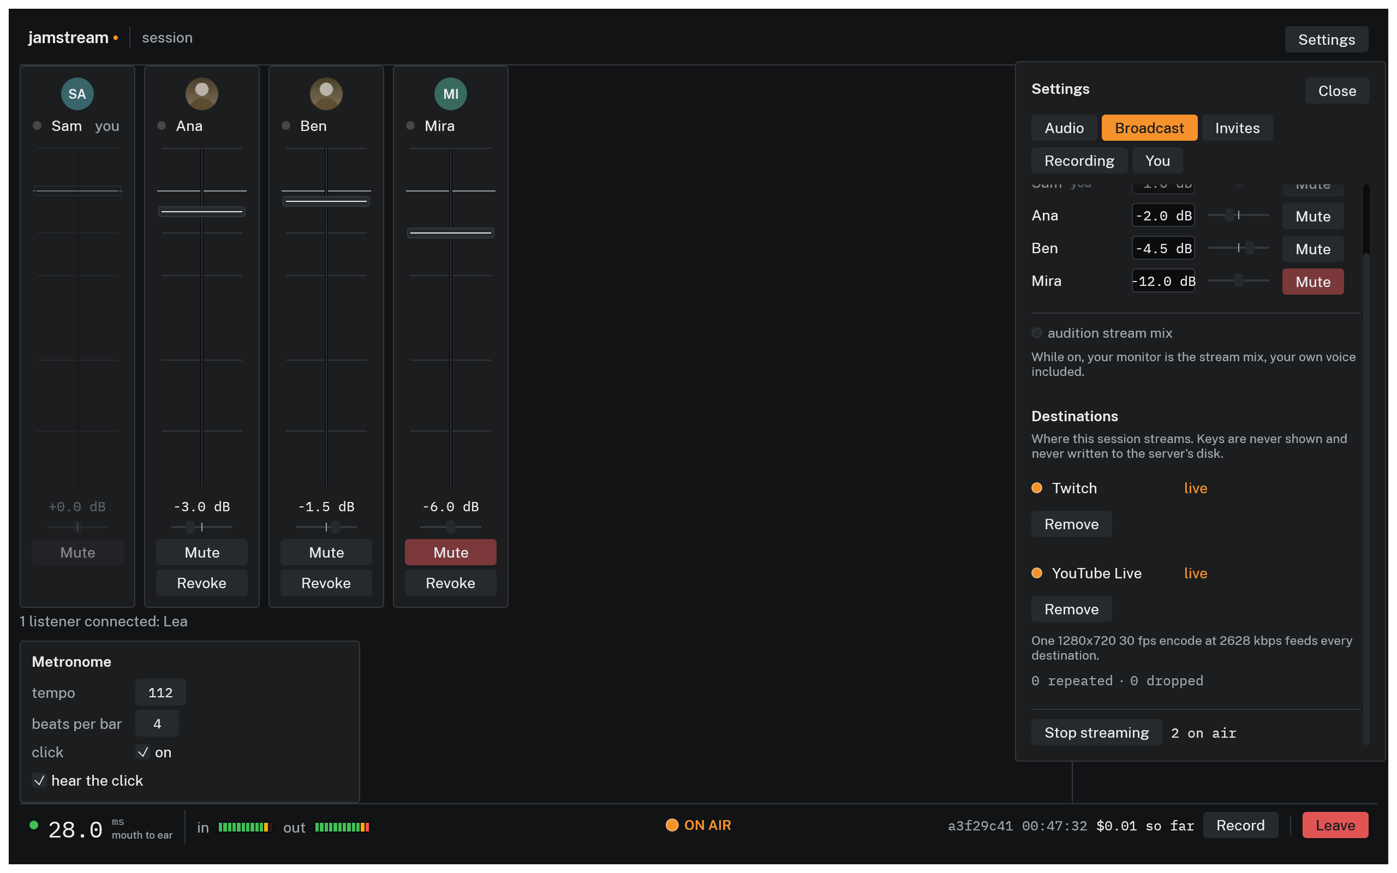Revoke Ben's access
The width and height of the screenshot is (1397, 873).
(x=326, y=583)
